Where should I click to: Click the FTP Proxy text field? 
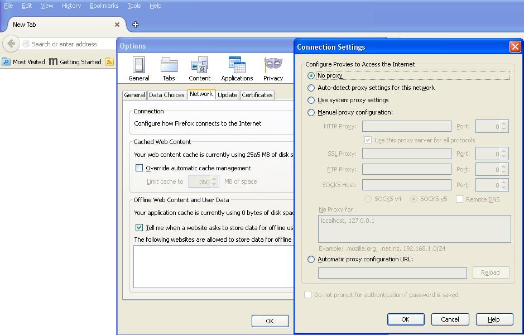tap(407, 169)
